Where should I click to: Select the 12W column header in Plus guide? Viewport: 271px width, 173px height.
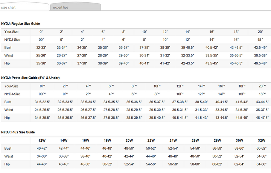[42, 141]
